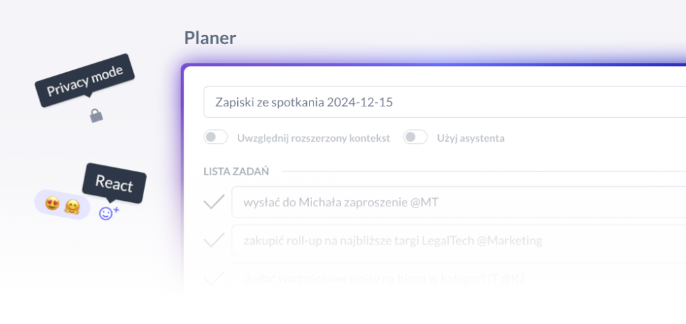Click the Privacy mode tooltip label
This screenshot has width=686, height=324.
click(85, 80)
